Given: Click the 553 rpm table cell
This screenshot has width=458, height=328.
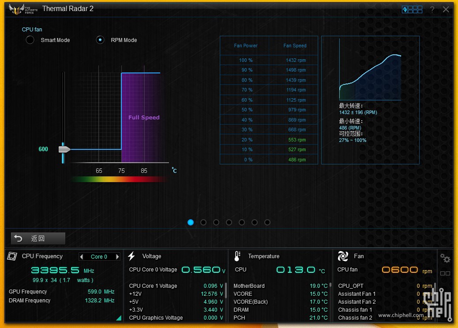Looking at the screenshot, I should [x=297, y=140].
